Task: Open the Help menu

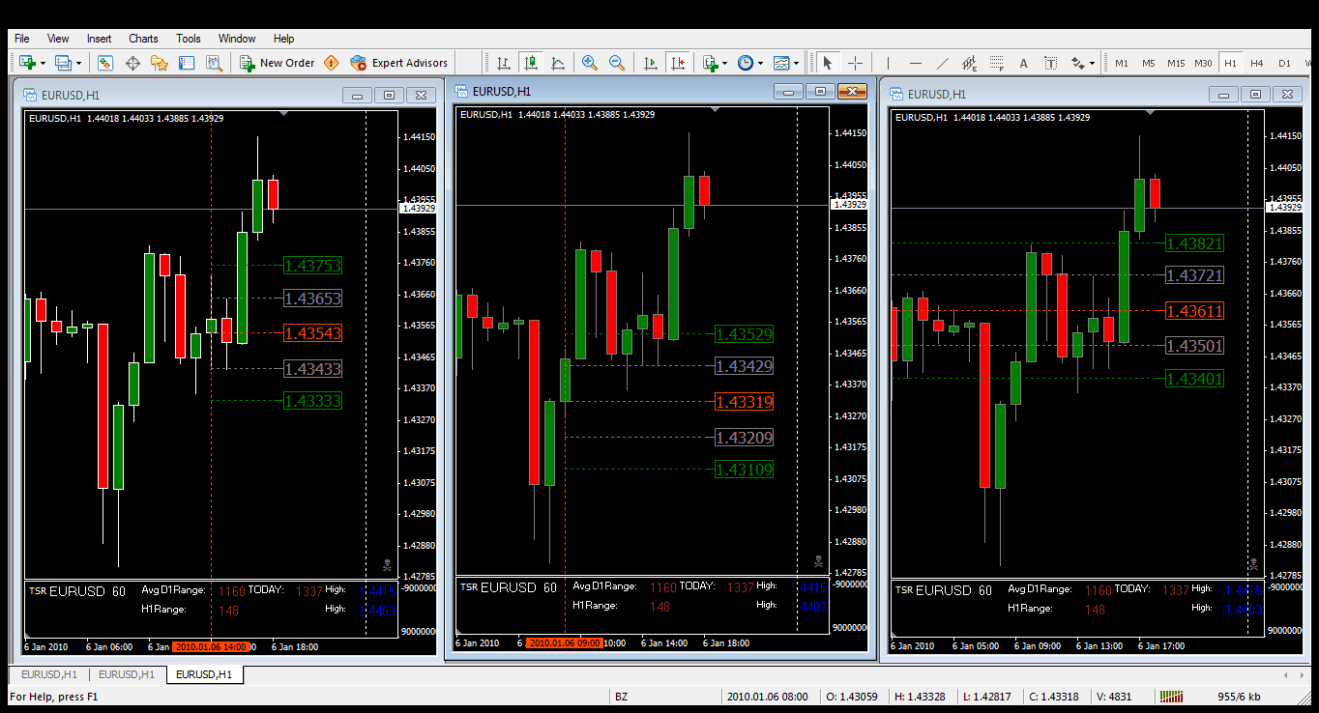Action: [283, 39]
